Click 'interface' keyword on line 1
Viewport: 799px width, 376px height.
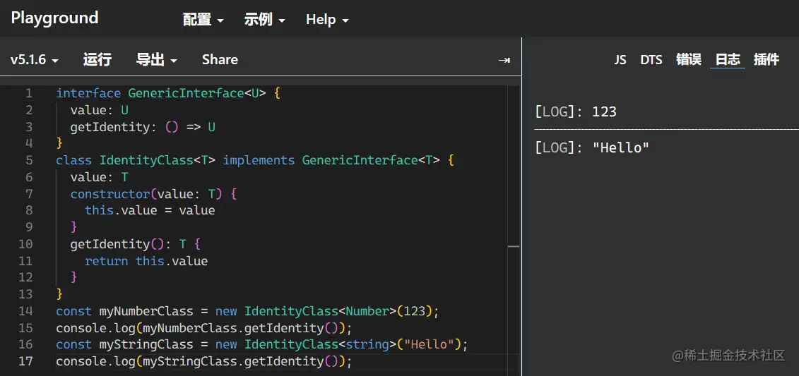[x=88, y=93]
